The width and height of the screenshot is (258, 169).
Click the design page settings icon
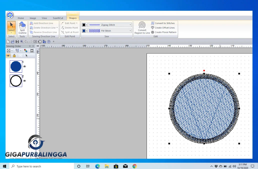[40, 42]
